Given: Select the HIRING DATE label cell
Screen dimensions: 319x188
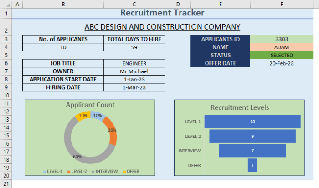Looking at the screenshot, I should click(x=63, y=87).
